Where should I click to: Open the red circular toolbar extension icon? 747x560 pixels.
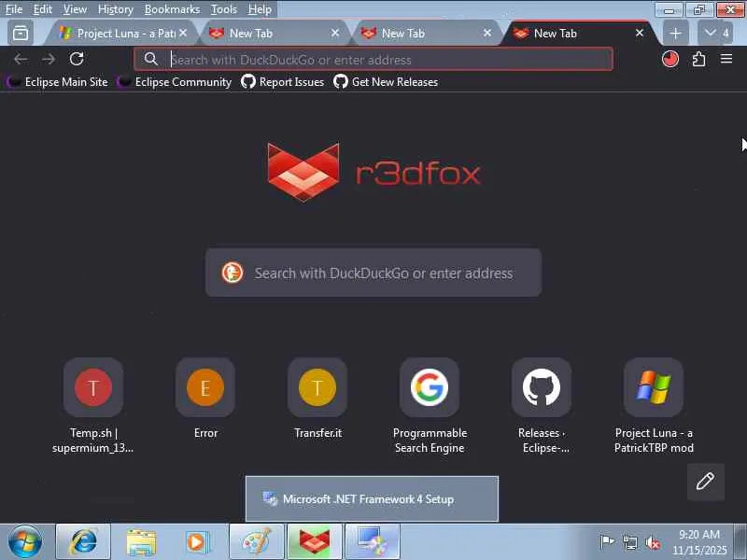pyautogui.click(x=670, y=59)
